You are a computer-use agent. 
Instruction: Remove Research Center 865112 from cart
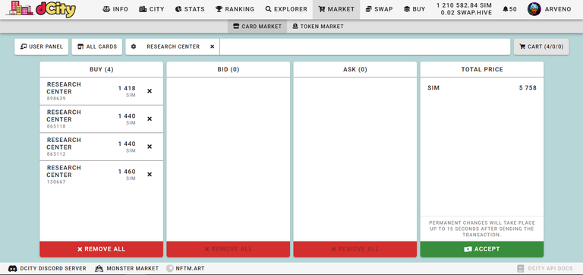coord(150,147)
